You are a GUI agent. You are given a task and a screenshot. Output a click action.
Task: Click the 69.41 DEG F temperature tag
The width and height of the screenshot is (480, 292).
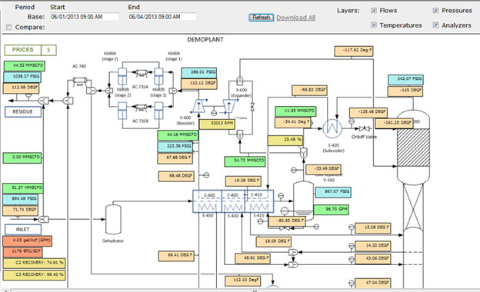[x=177, y=256]
